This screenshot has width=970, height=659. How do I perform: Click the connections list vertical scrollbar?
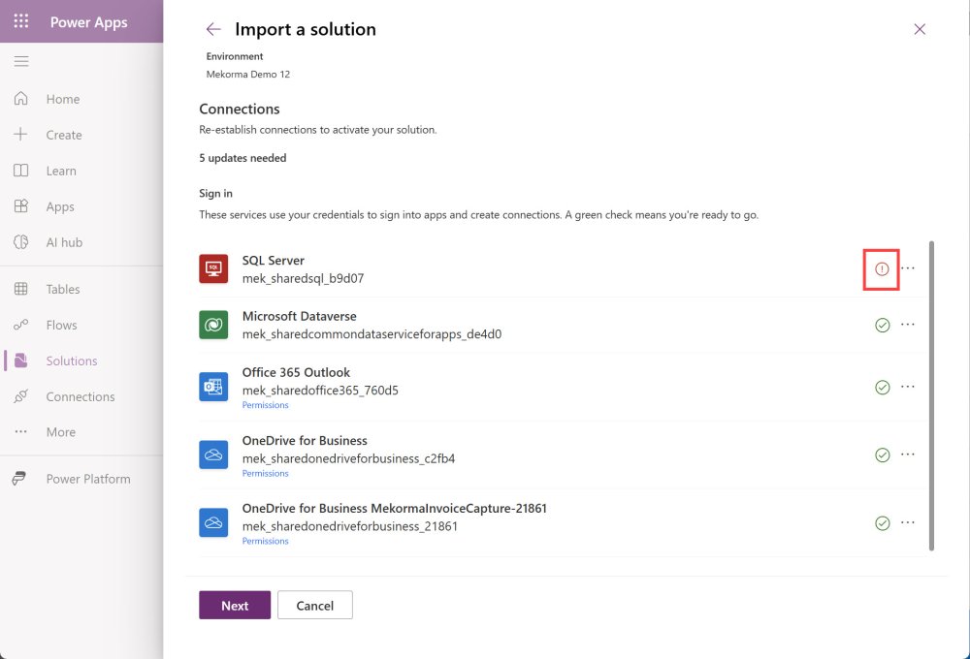click(931, 395)
